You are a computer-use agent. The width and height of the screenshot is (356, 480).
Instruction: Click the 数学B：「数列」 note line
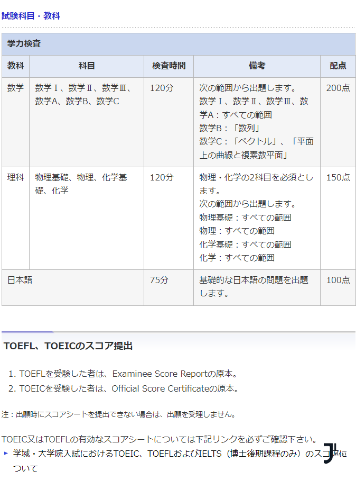click(x=229, y=128)
